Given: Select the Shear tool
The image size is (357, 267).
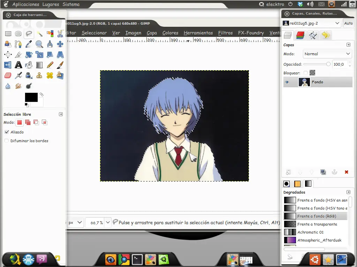Looking at the screenshot, I should [x=50, y=55].
